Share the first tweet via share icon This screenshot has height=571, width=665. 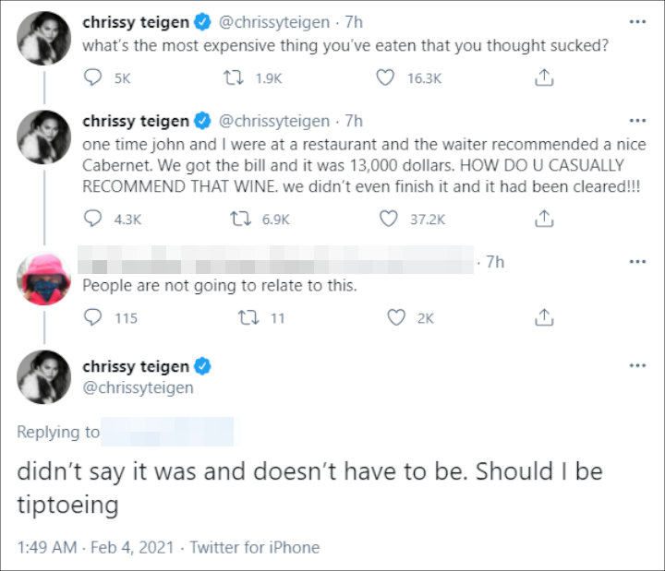pyautogui.click(x=544, y=77)
